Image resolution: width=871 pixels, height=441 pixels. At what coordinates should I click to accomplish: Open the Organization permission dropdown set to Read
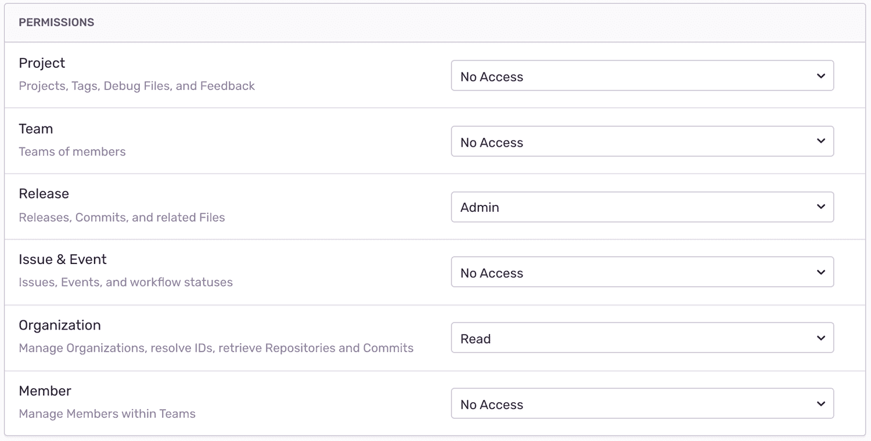(x=642, y=338)
